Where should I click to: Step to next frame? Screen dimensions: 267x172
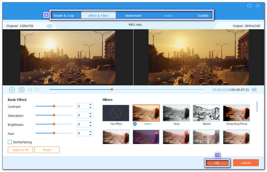(37, 90)
